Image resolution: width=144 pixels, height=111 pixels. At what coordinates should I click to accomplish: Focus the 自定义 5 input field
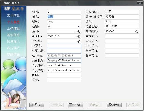[122, 56]
